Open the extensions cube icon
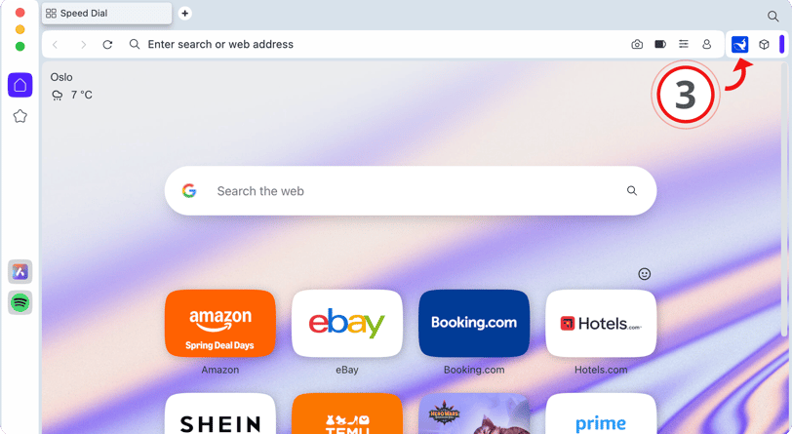 764,45
